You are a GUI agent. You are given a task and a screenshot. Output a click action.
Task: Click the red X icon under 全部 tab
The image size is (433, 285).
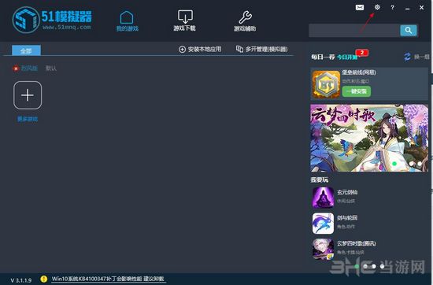pos(16,68)
